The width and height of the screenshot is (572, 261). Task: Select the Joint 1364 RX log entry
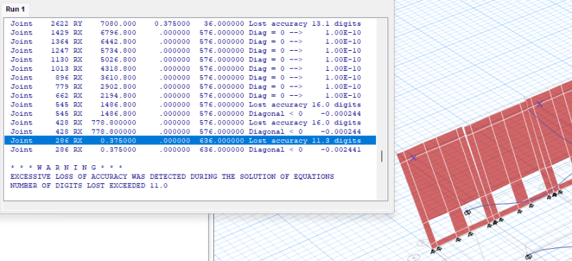coord(186,41)
